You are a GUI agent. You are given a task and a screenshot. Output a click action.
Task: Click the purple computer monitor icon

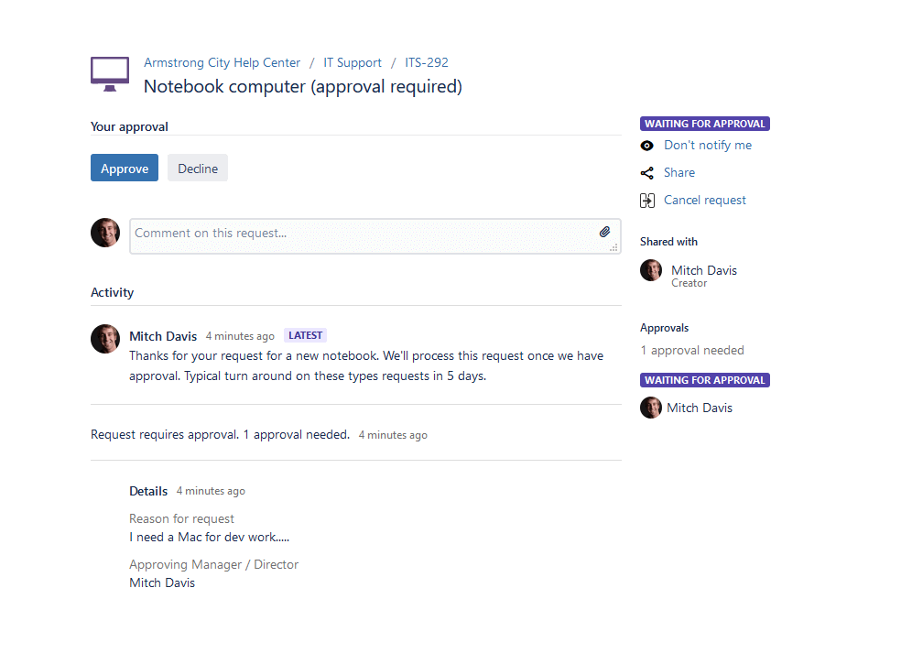pyautogui.click(x=110, y=73)
